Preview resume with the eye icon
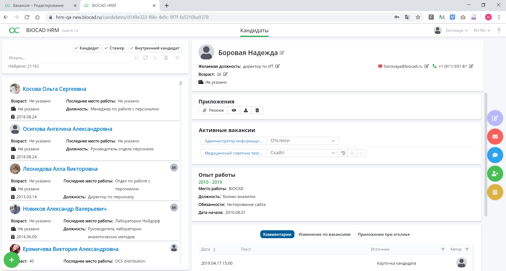Screen dimensions: 506x271 coord(234,110)
